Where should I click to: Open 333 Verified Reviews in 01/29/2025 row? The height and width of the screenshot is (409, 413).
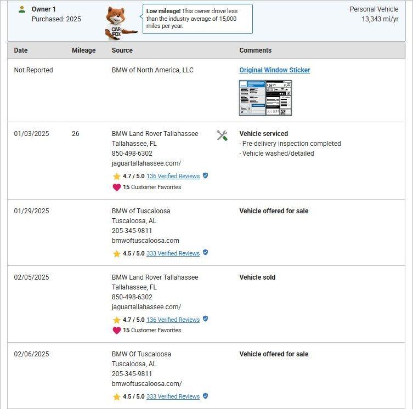coord(173,253)
